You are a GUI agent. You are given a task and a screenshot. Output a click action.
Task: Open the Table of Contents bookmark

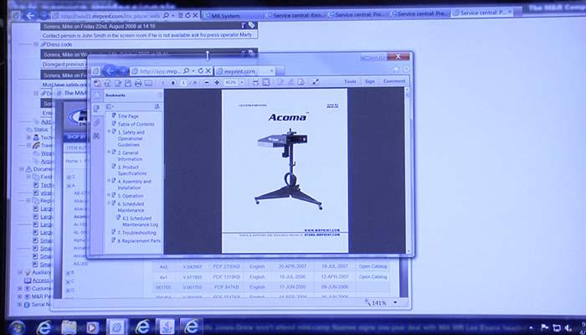point(135,124)
